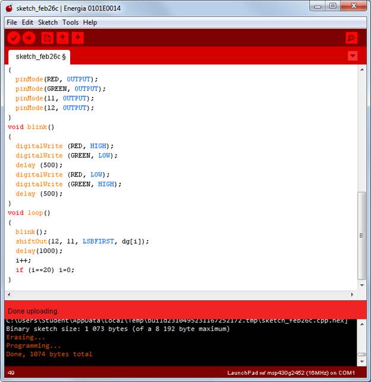The height and width of the screenshot is (382, 371).
Task: Click the 'pinMode(11, OUTPUT);' line
Action: pyautogui.click(x=55, y=98)
